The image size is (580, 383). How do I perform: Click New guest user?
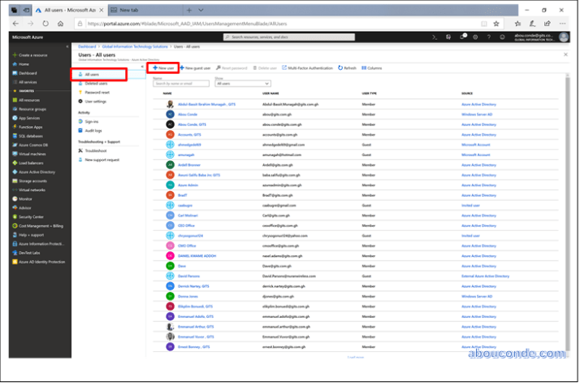point(196,68)
